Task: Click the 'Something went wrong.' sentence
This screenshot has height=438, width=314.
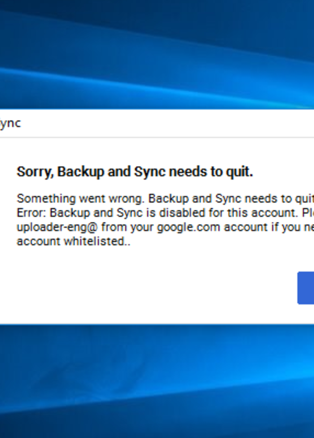Action: point(81,198)
